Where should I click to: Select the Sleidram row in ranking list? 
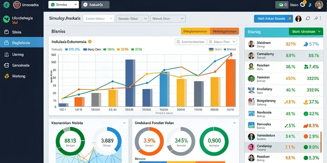pyautogui.click(x=284, y=44)
